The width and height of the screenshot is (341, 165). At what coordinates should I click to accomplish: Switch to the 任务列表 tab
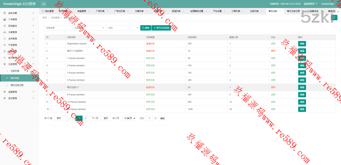(x=254, y=11)
